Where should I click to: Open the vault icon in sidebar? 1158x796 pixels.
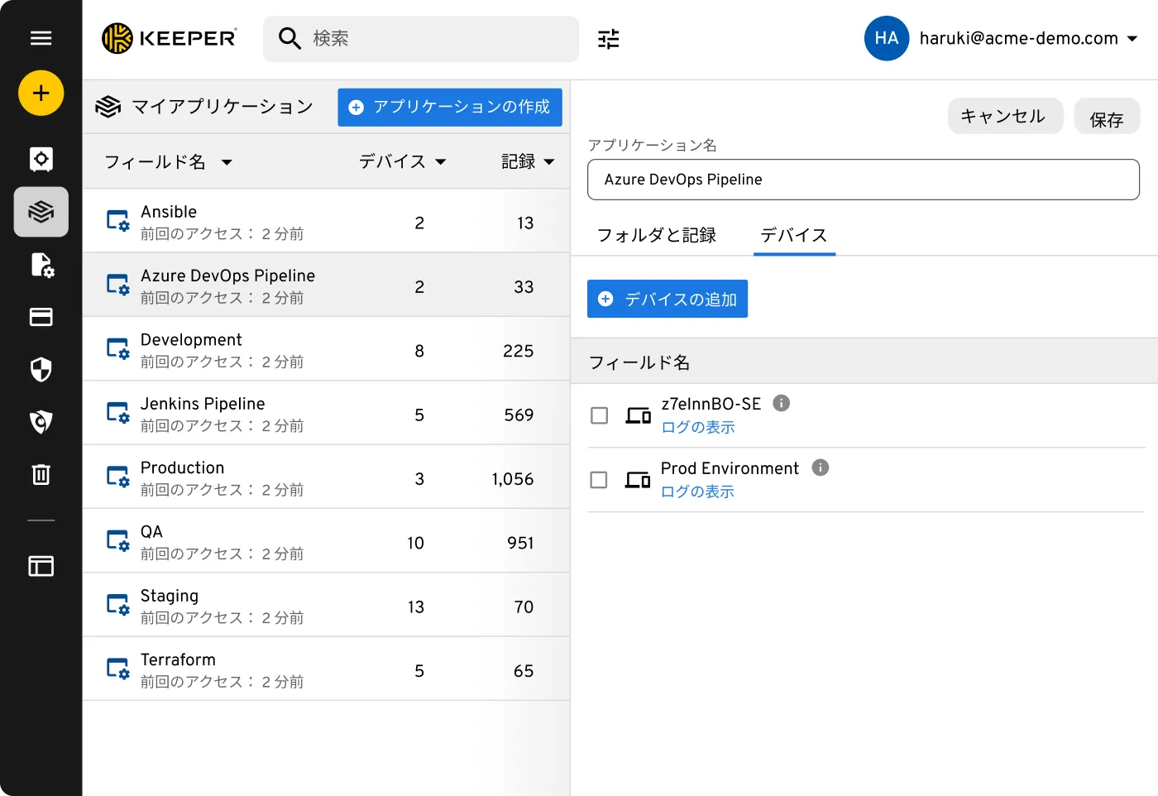(41, 159)
